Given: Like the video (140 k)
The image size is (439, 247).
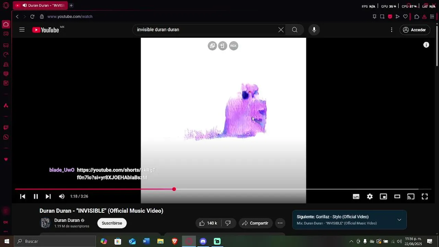Looking at the screenshot, I should [208, 223].
